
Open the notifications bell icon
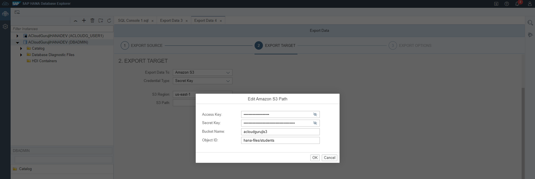[517, 4]
